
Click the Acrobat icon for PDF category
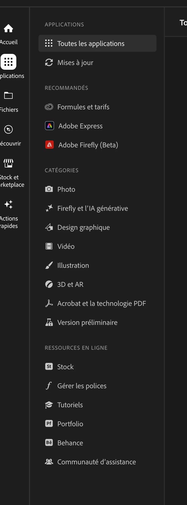click(x=49, y=303)
